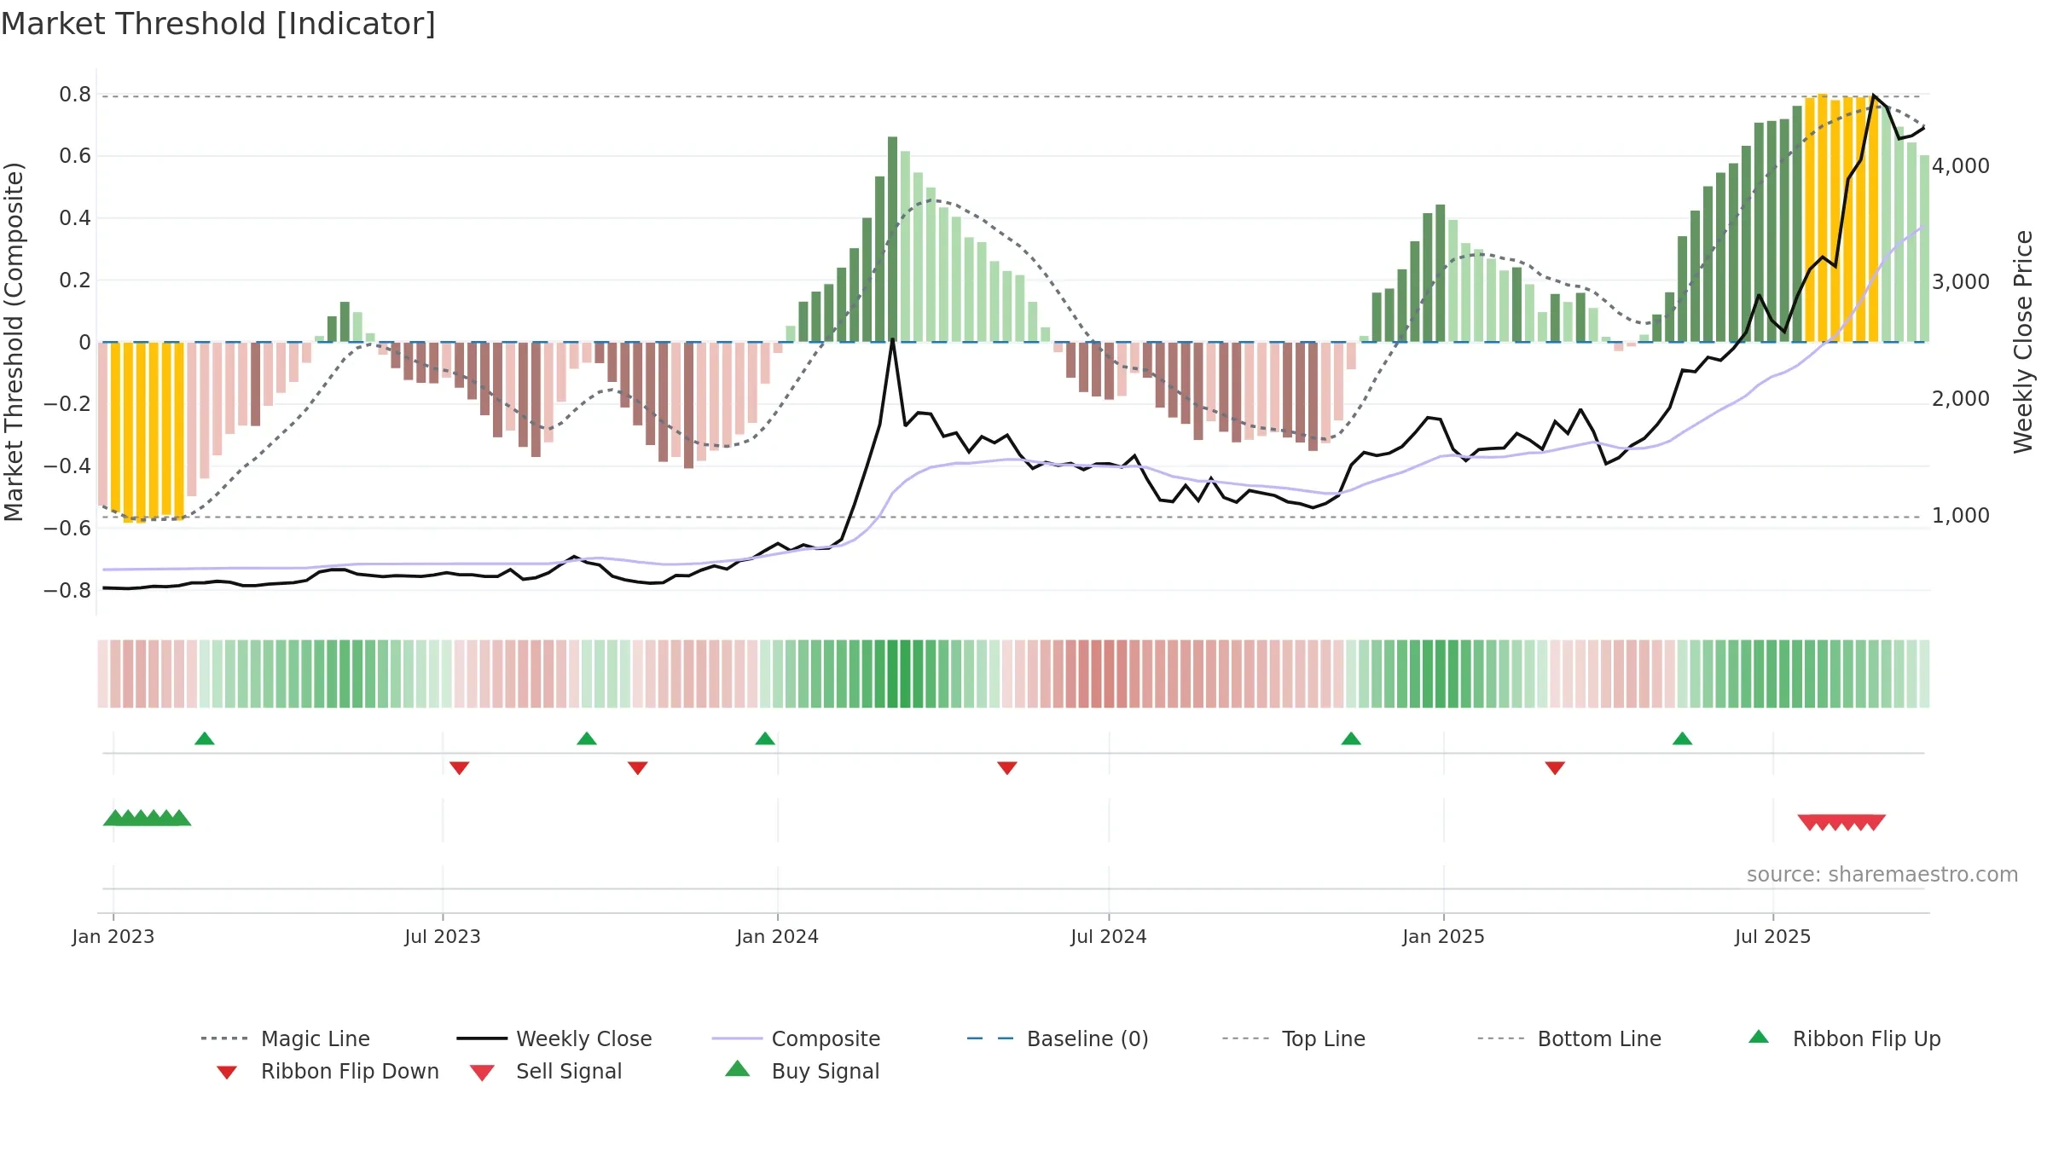
Task: Click the 4,000 price axis label
Action: pos(1961,166)
